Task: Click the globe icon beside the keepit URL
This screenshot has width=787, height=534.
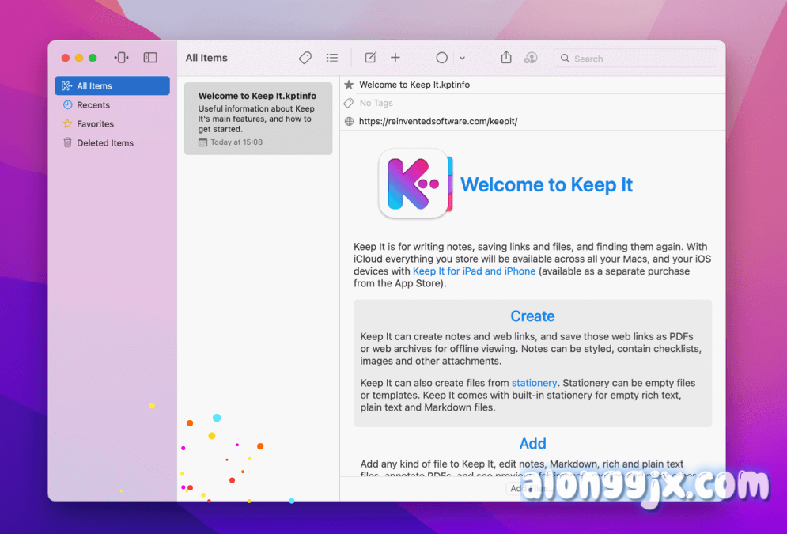Action: [348, 121]
